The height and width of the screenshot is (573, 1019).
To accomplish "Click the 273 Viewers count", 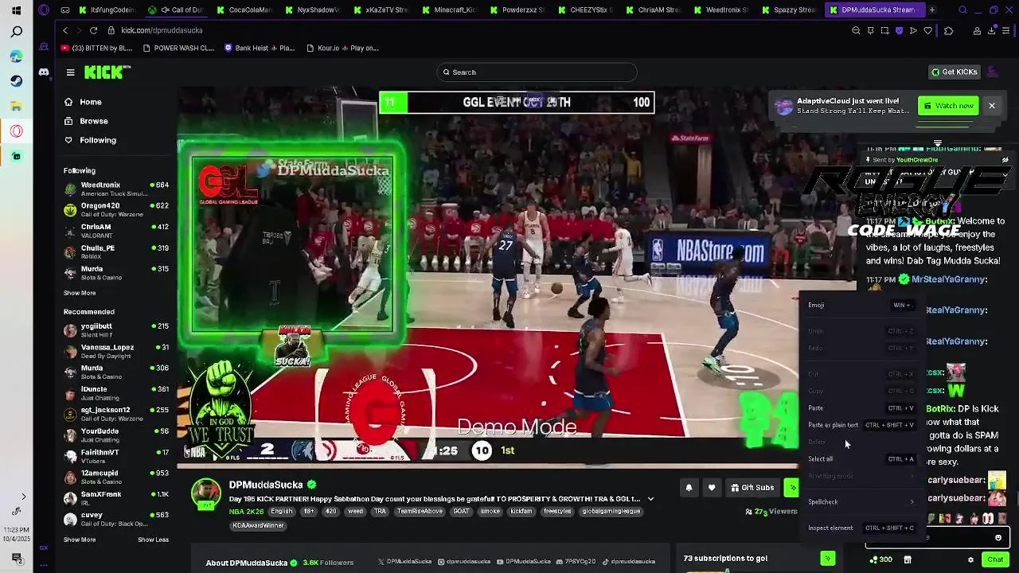I will [771, 512].
